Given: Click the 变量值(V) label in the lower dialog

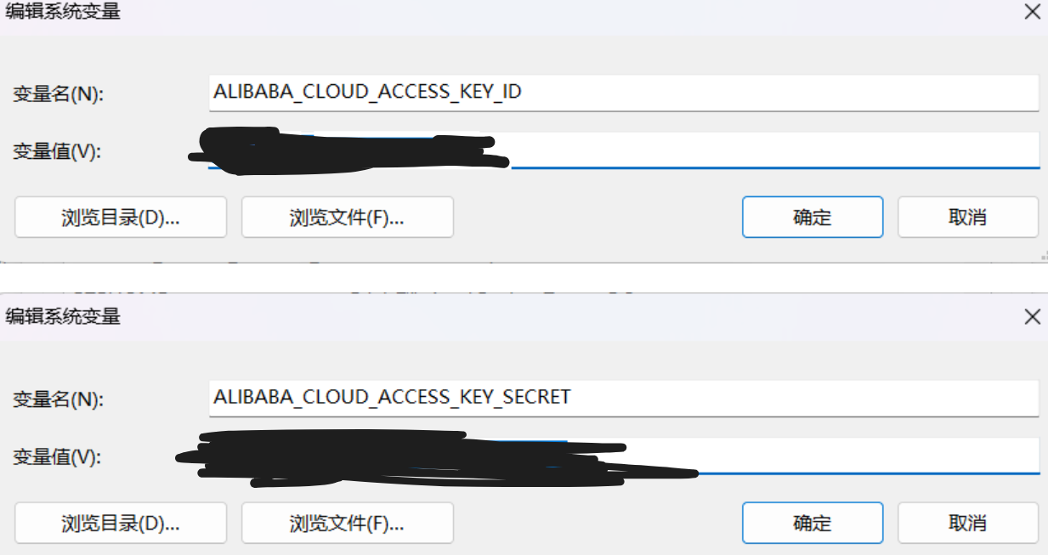Looking at the screenshot, I should (x=57, y=457).
